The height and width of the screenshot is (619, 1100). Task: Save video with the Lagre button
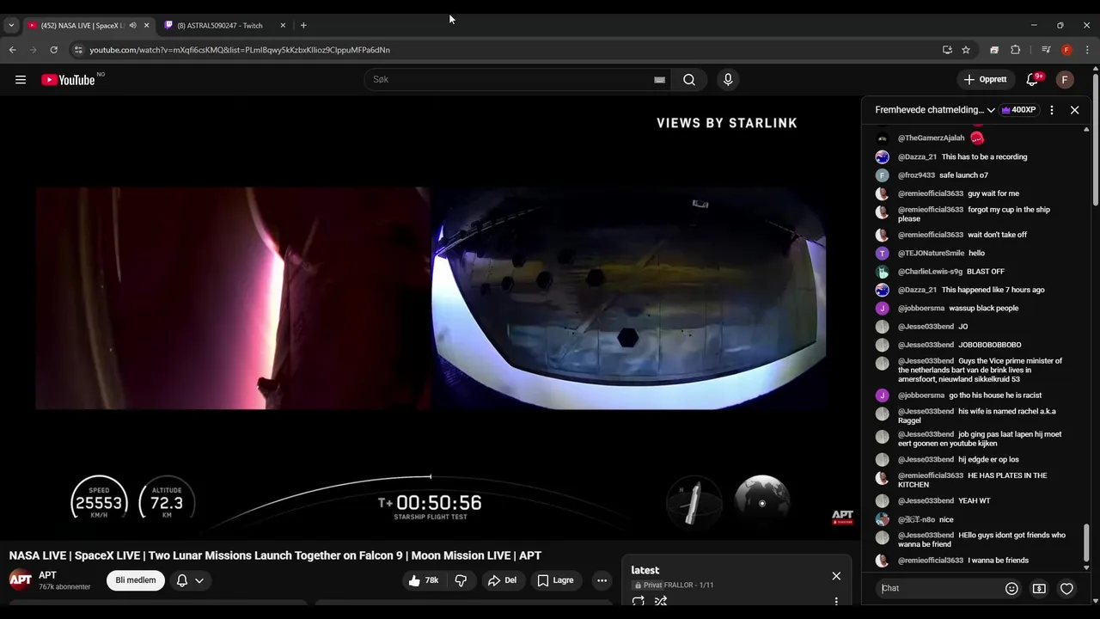point(555,580)
